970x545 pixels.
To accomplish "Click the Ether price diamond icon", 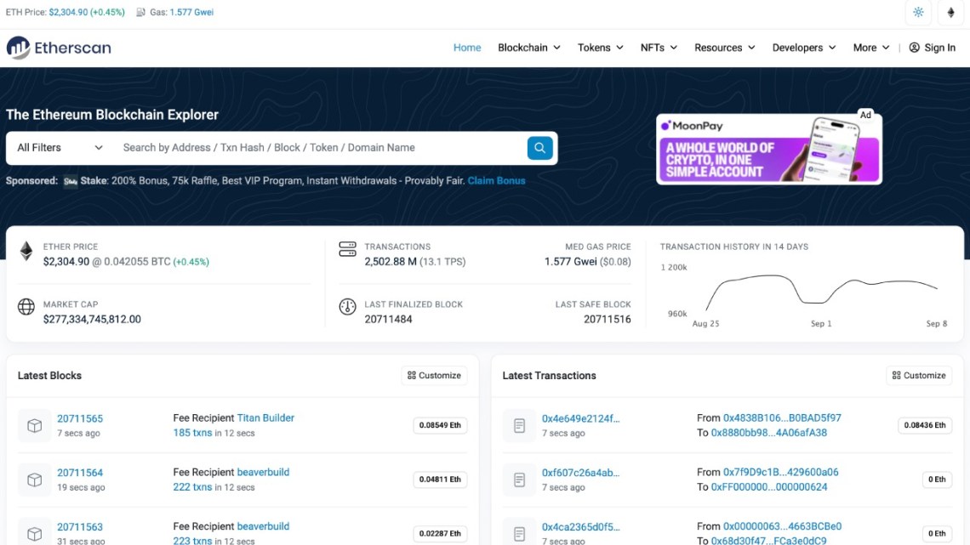I will (26, 251).
